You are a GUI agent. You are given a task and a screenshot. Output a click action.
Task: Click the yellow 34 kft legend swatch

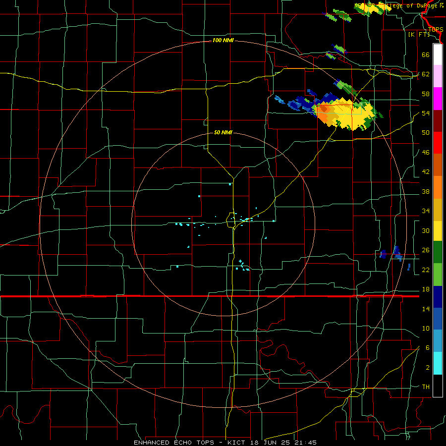(438, 231)
